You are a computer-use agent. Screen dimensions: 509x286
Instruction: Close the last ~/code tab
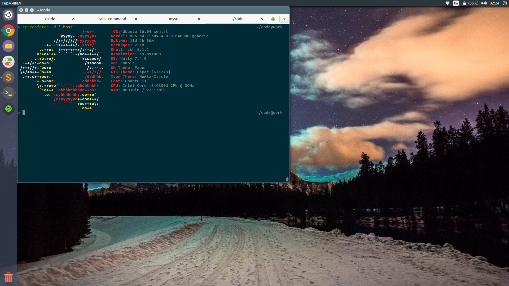pos(262,19)
